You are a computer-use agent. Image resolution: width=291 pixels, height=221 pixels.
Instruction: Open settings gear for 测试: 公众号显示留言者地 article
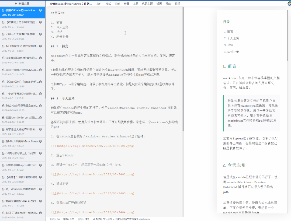pyautogui.click(x=40, y=106)
